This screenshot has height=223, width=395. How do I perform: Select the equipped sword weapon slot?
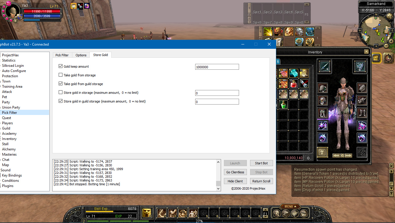pos(324,66)
